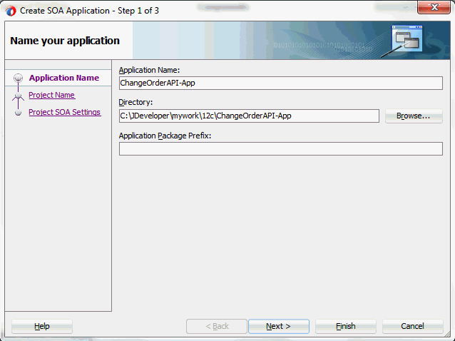Select the Project SOA Settings step bullet
The height and width of the screenshot is (341, 455).
tap(18, 112)
